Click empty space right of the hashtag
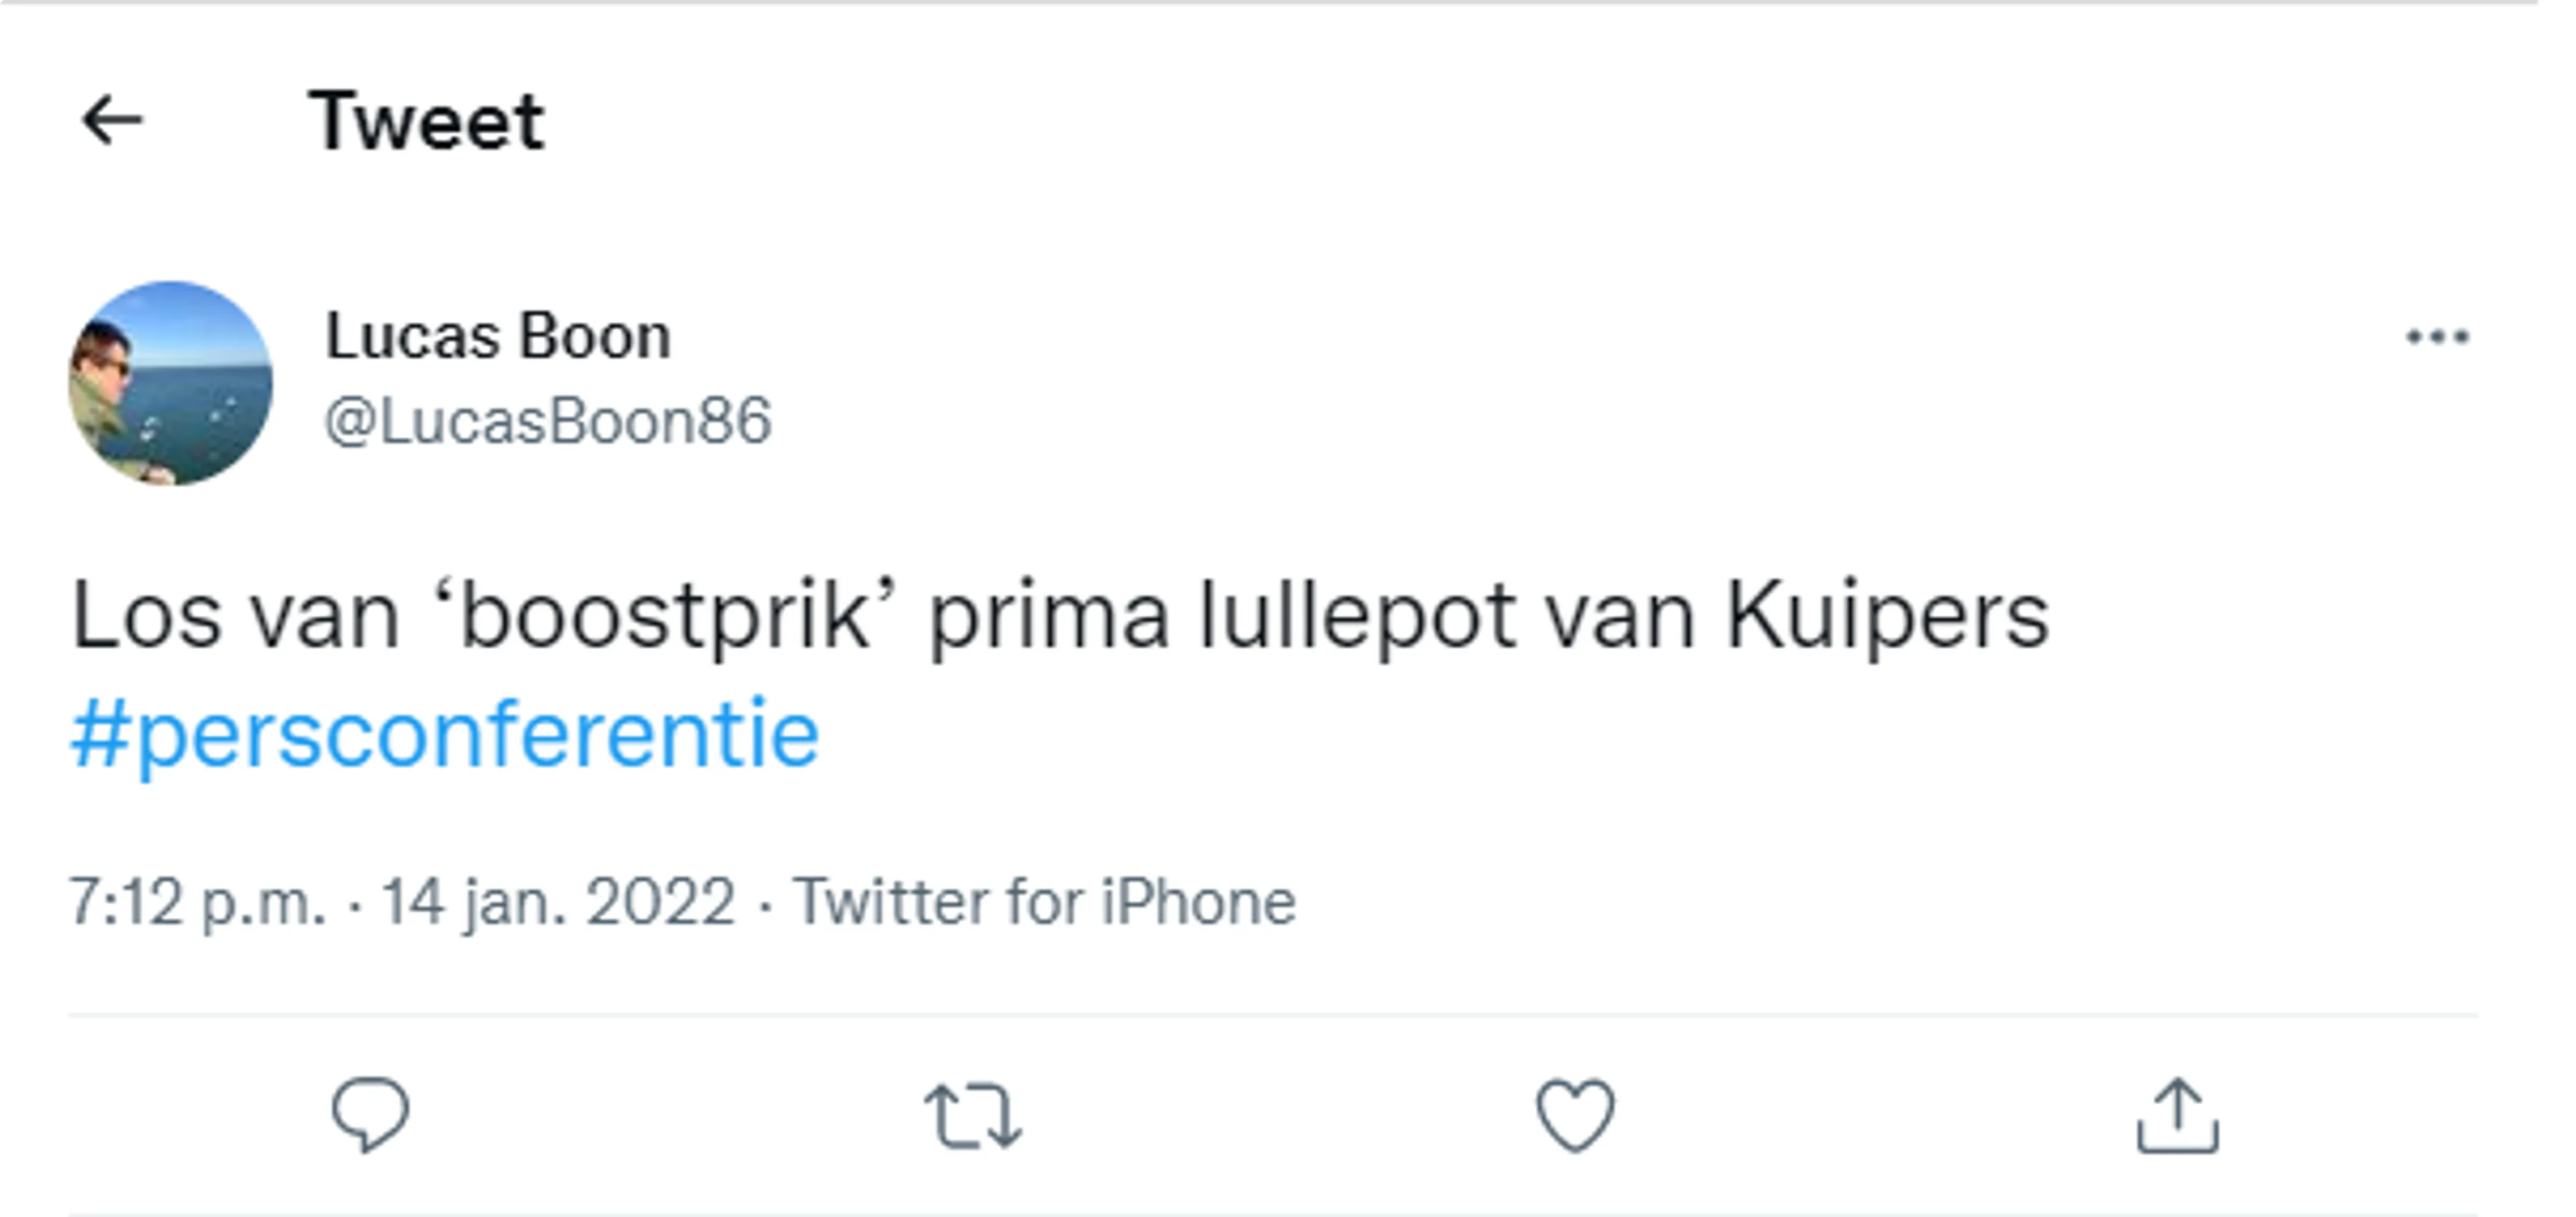This screenshot has width=2576, height=1217. point(1600,736)
